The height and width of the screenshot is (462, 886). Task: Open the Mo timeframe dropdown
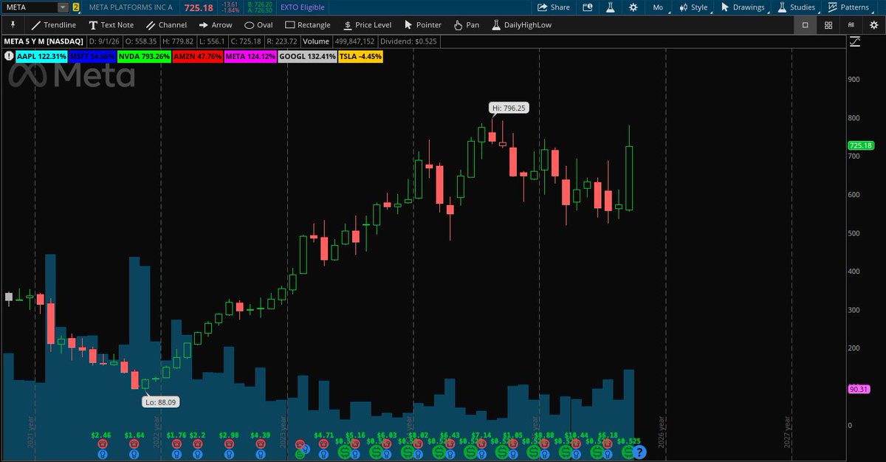659,7
